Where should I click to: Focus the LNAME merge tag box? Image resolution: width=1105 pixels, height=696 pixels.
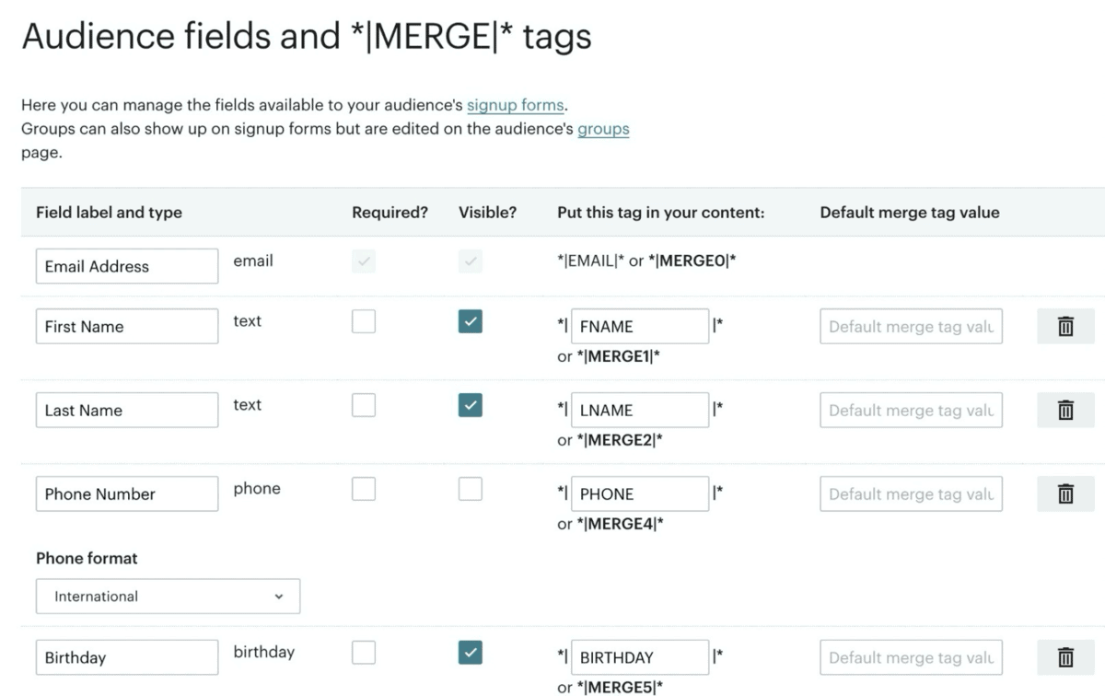(640, 411)
